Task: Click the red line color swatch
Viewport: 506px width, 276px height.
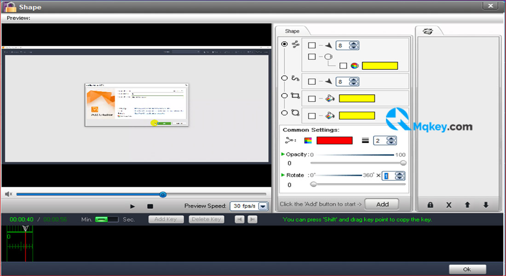Action: coord(334,140)
